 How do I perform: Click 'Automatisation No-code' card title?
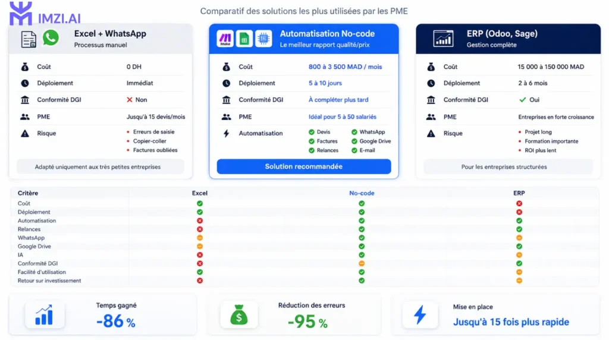click(x=328, y=34)
